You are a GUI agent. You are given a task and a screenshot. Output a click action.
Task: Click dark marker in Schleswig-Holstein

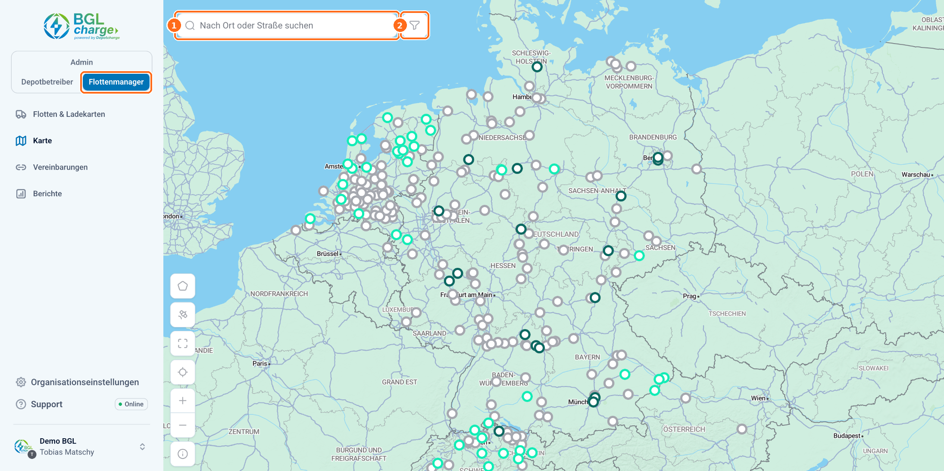[x=537, y=67]
